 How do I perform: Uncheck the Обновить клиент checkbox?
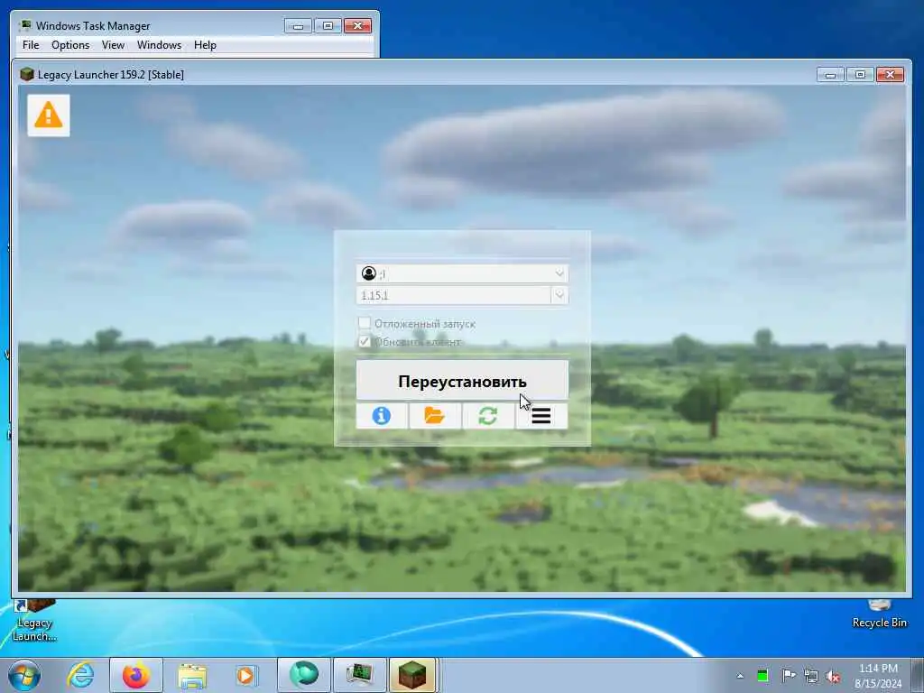tap(365, 341)
